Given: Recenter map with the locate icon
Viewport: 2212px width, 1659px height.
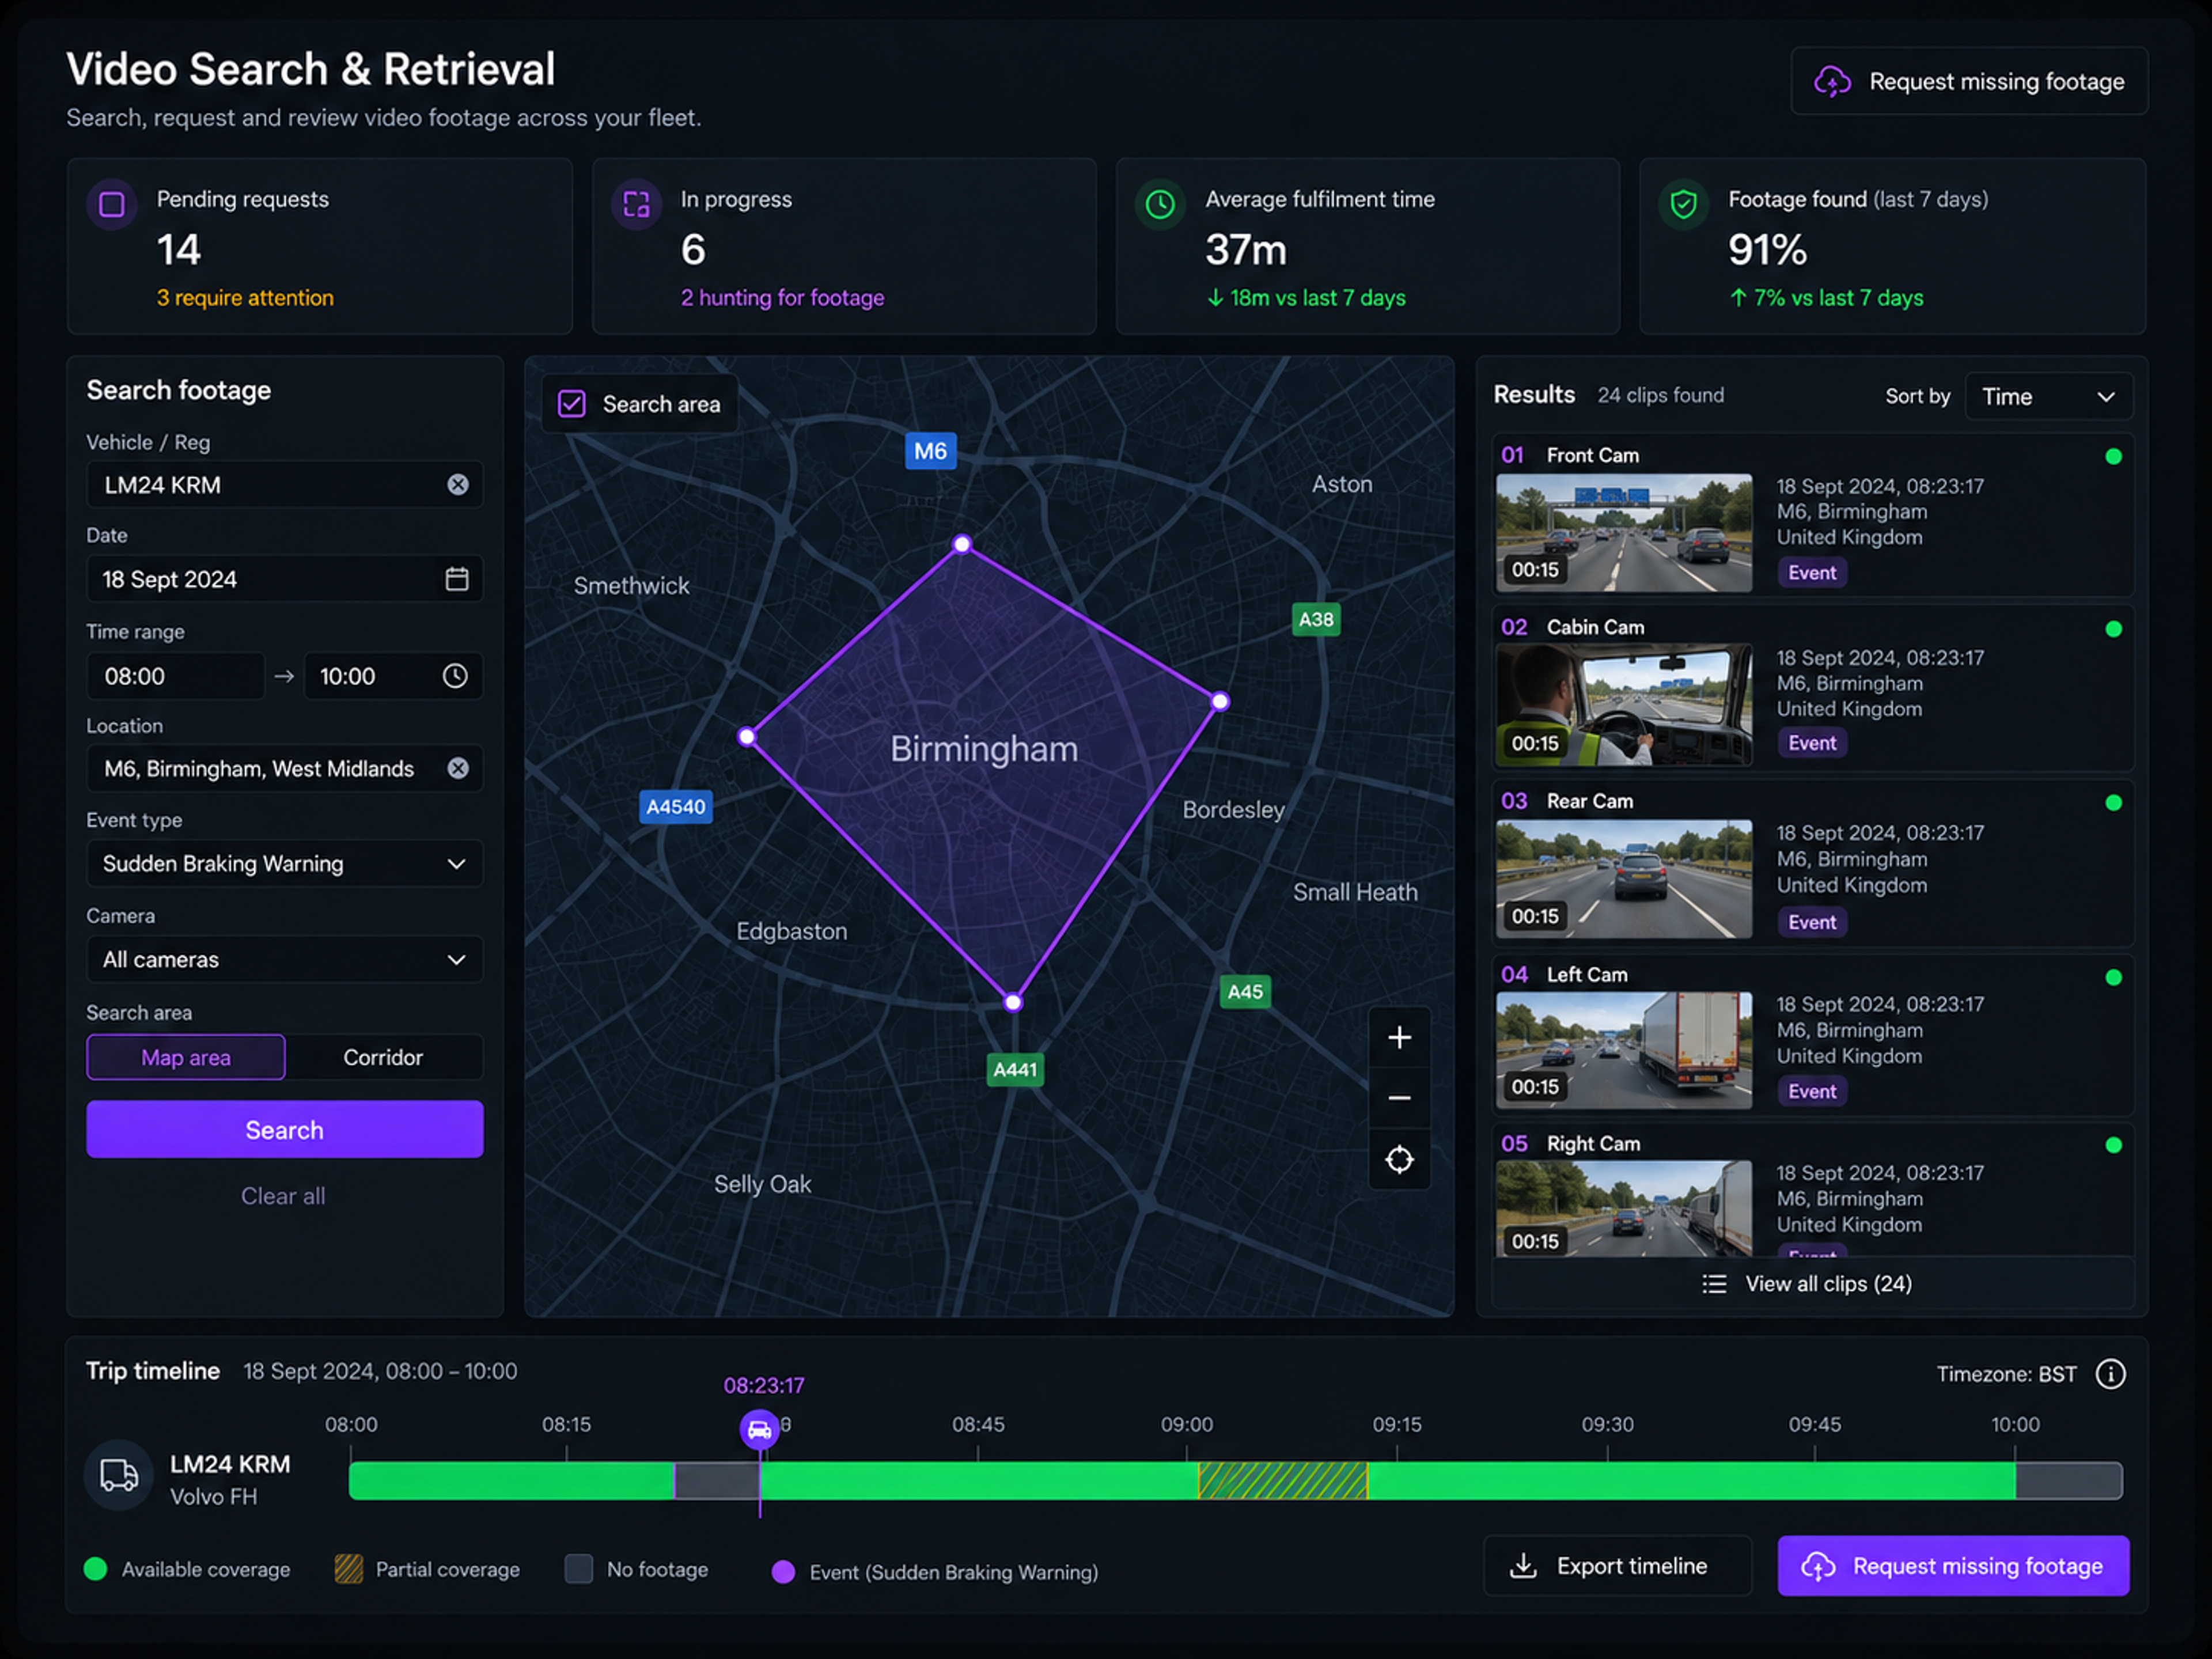Looking at the screenshot, I should [x=1399, y=1159].
